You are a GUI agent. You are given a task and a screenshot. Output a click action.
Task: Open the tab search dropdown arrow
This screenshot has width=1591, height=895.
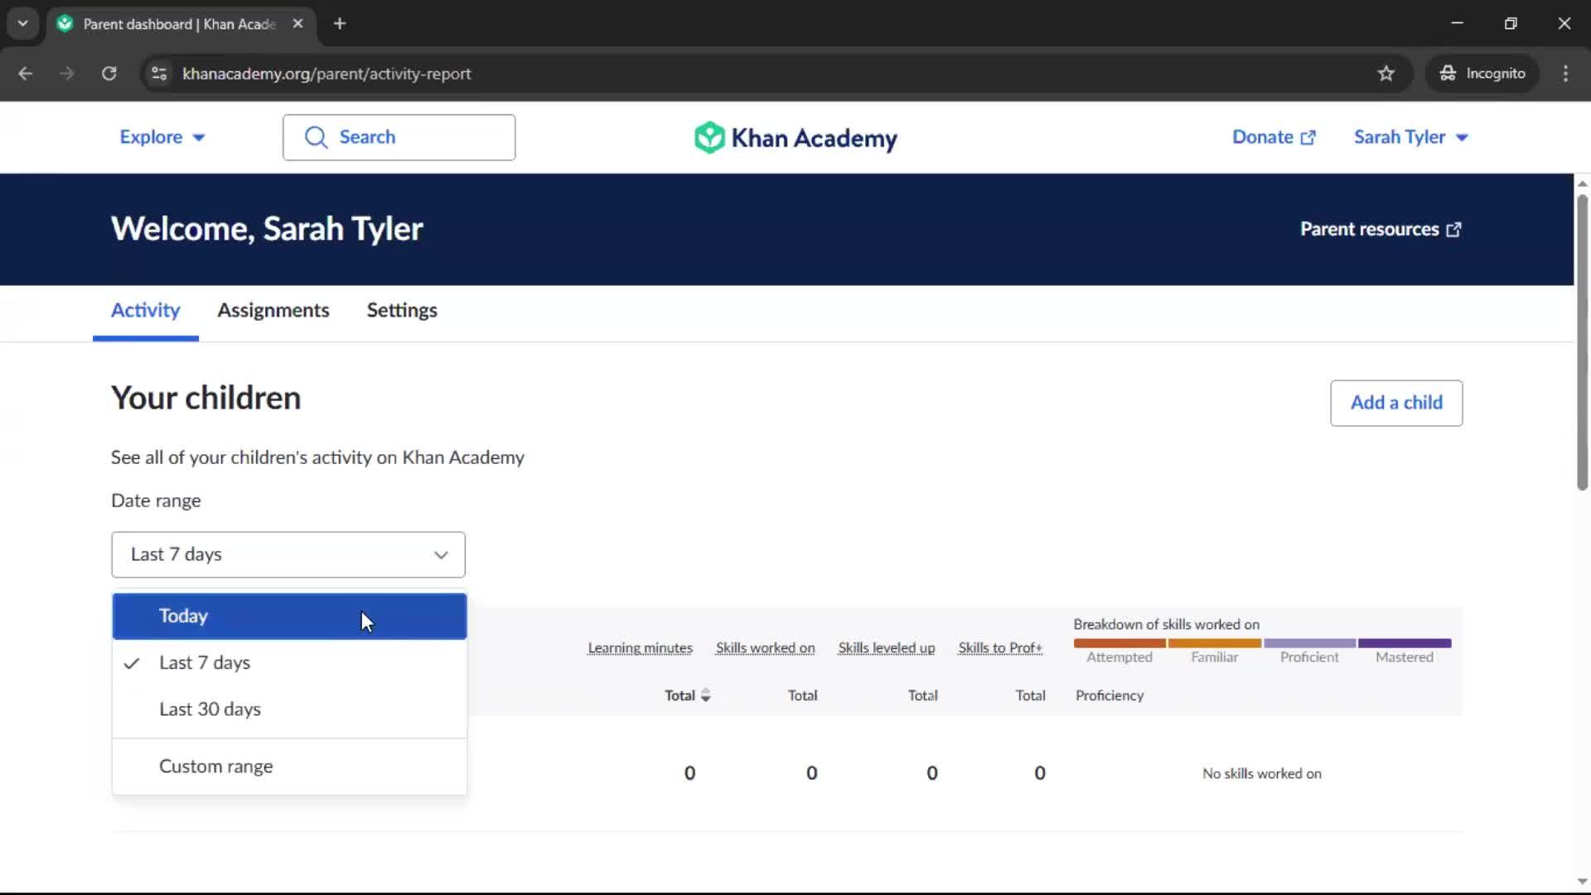pos(22,23)
